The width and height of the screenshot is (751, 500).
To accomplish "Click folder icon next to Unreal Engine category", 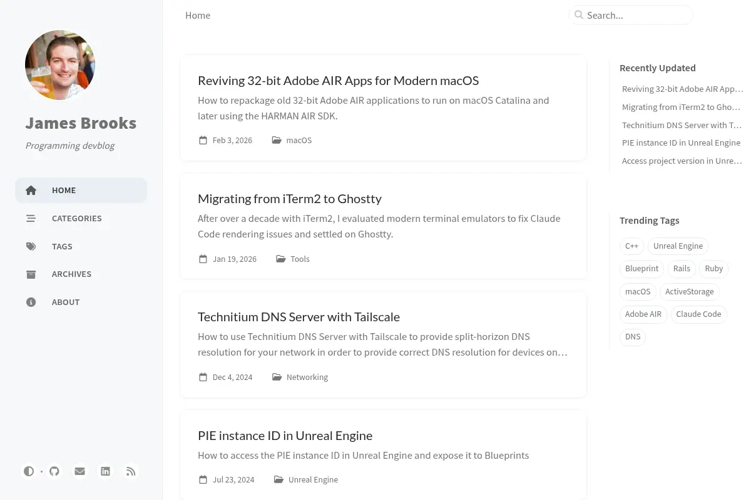I will (x=278, y=479).
